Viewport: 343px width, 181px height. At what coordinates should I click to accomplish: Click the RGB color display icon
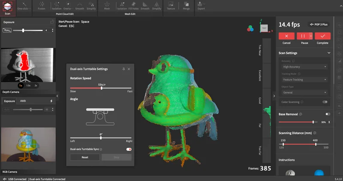tap(250, 28)
